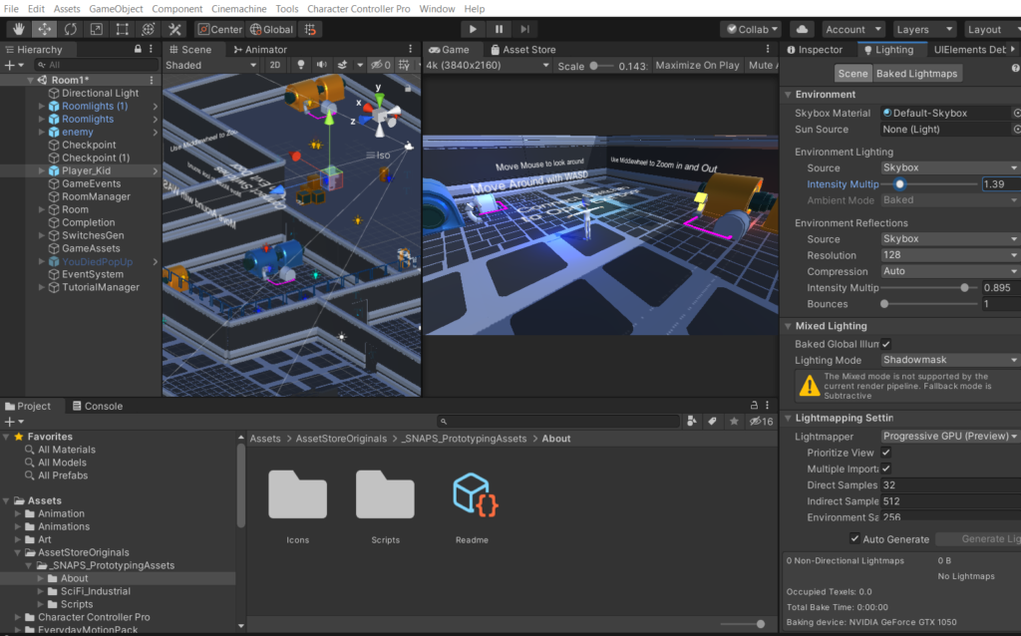Select the Rotate tool
The height and width of the screenshot is (636, 1021).
tap(70, 29)
